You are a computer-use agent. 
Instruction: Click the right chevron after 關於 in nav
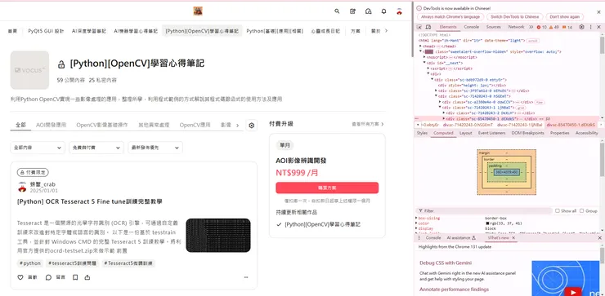click(x=387, y=31)
